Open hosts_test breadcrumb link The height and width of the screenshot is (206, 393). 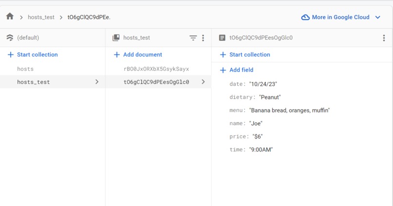pyautogui.click(x=41, y=17)
